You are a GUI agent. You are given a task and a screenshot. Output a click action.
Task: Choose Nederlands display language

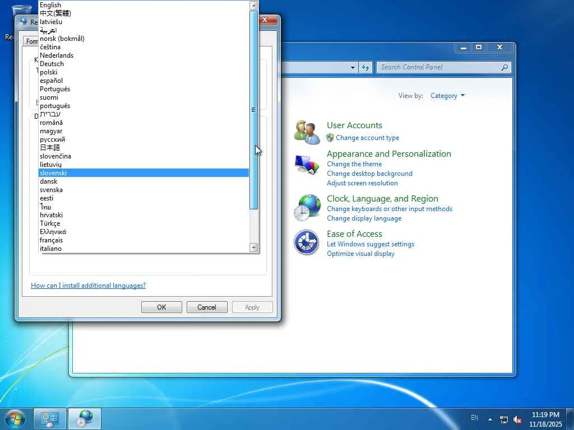pyautogui.click(x=143, y=55)
